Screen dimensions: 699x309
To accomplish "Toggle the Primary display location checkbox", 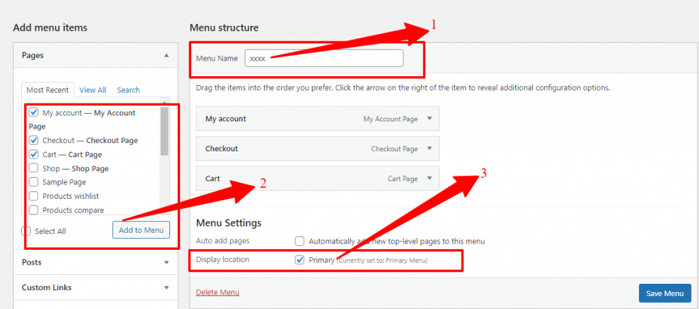I will 300,260.
